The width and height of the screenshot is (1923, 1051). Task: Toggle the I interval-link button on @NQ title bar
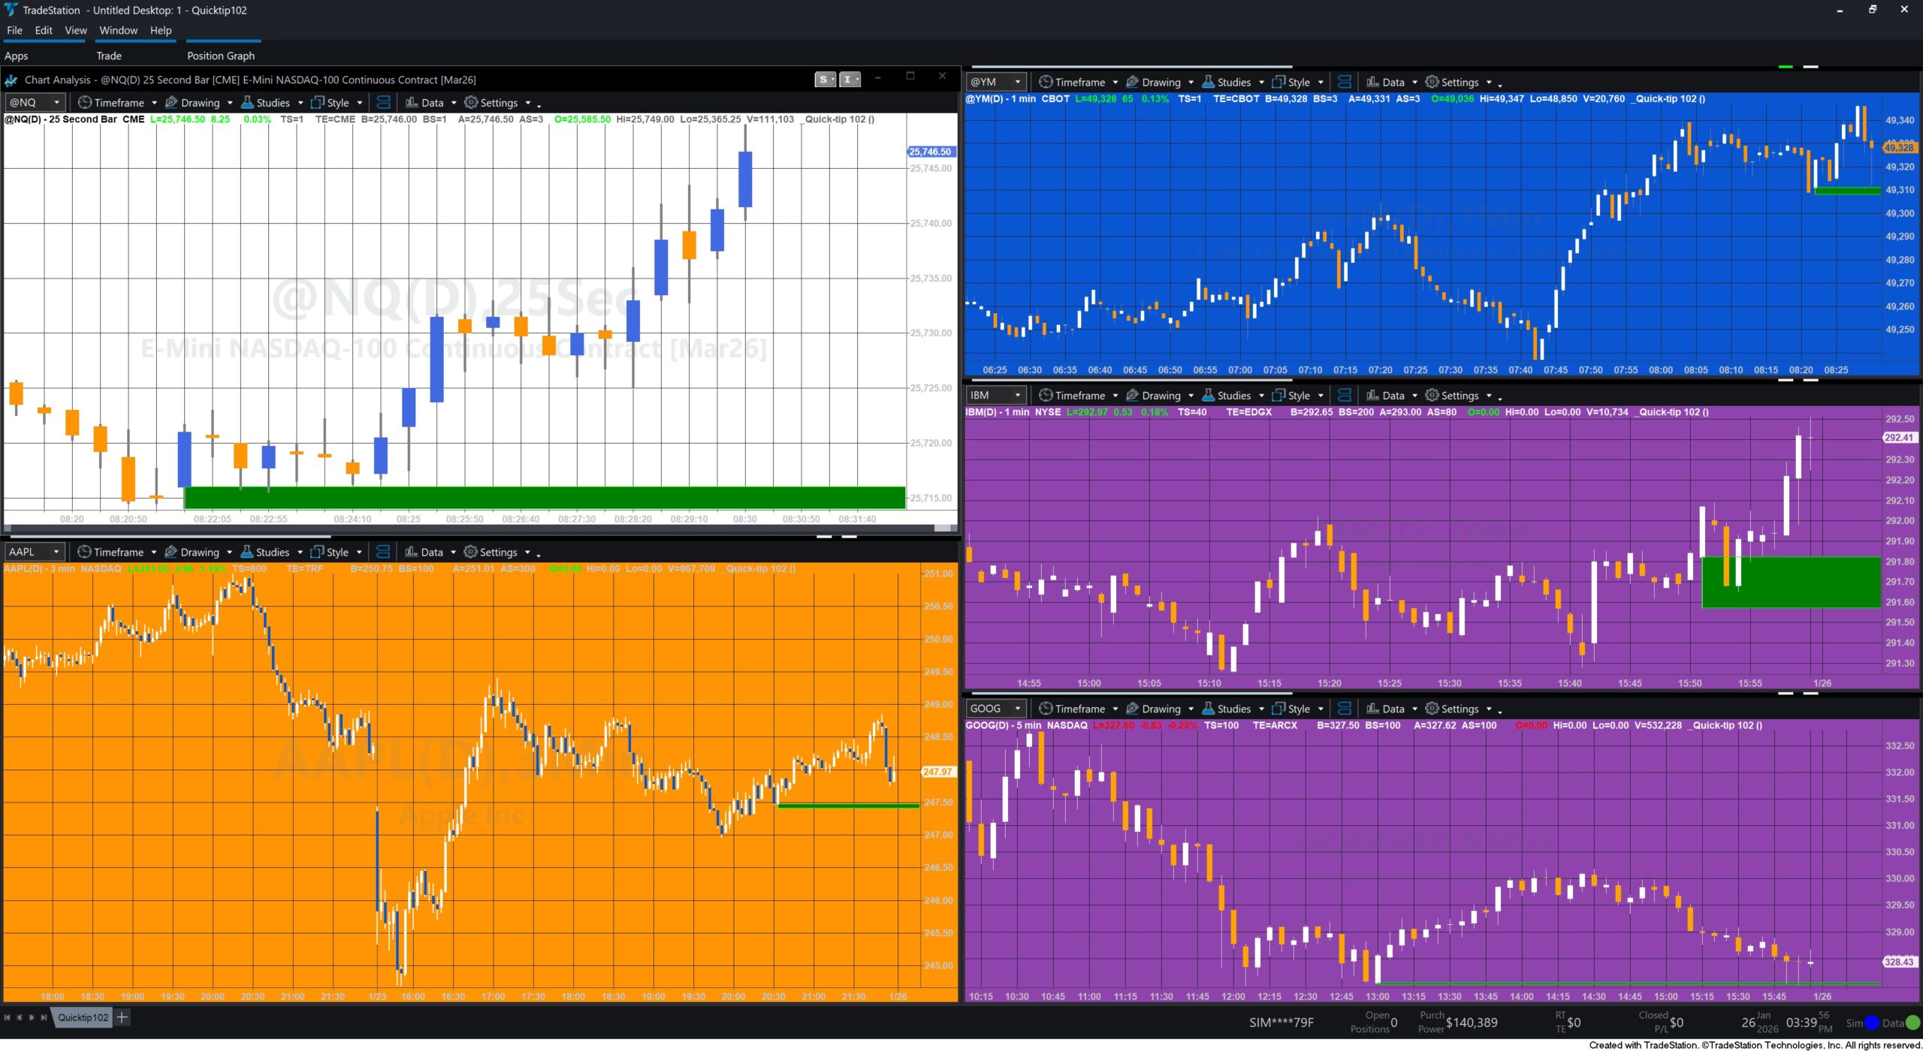(850, 80)
